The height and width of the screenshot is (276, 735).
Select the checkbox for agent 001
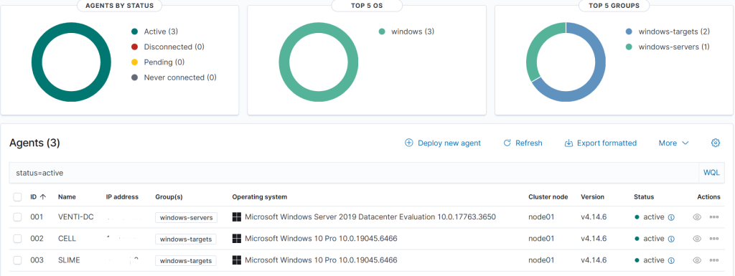pyautogui.click(x=17, y=217)
